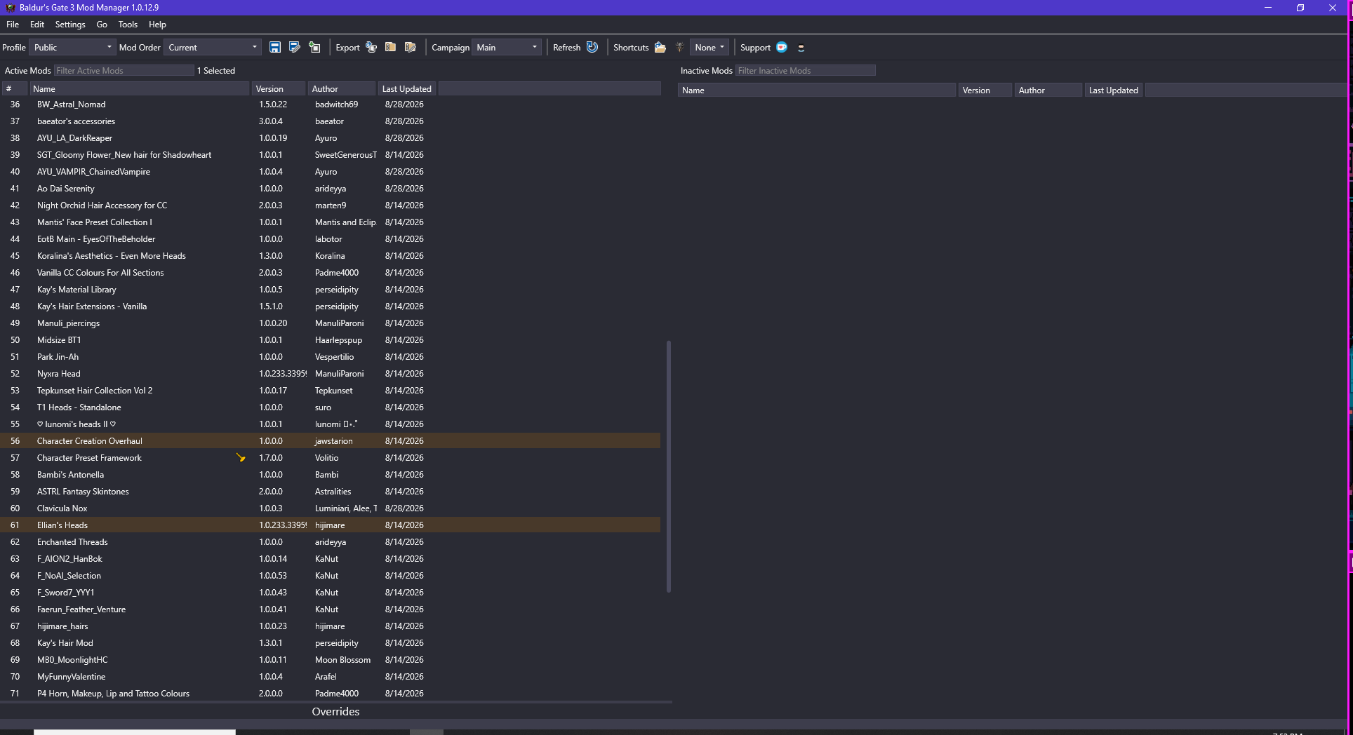The height and width of the screenshot is (735, 1353).
Task: Click the third Export icon with the pencil
Action: pos(411,47)
